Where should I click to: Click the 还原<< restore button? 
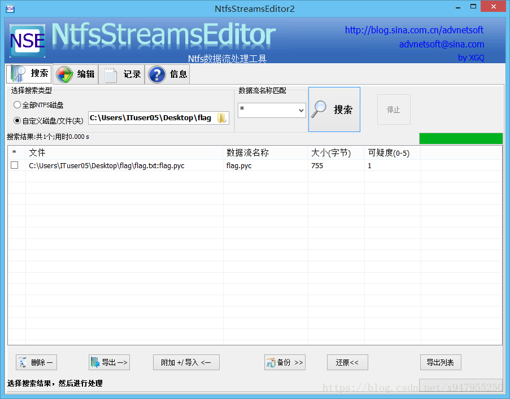tap(347, 362)
